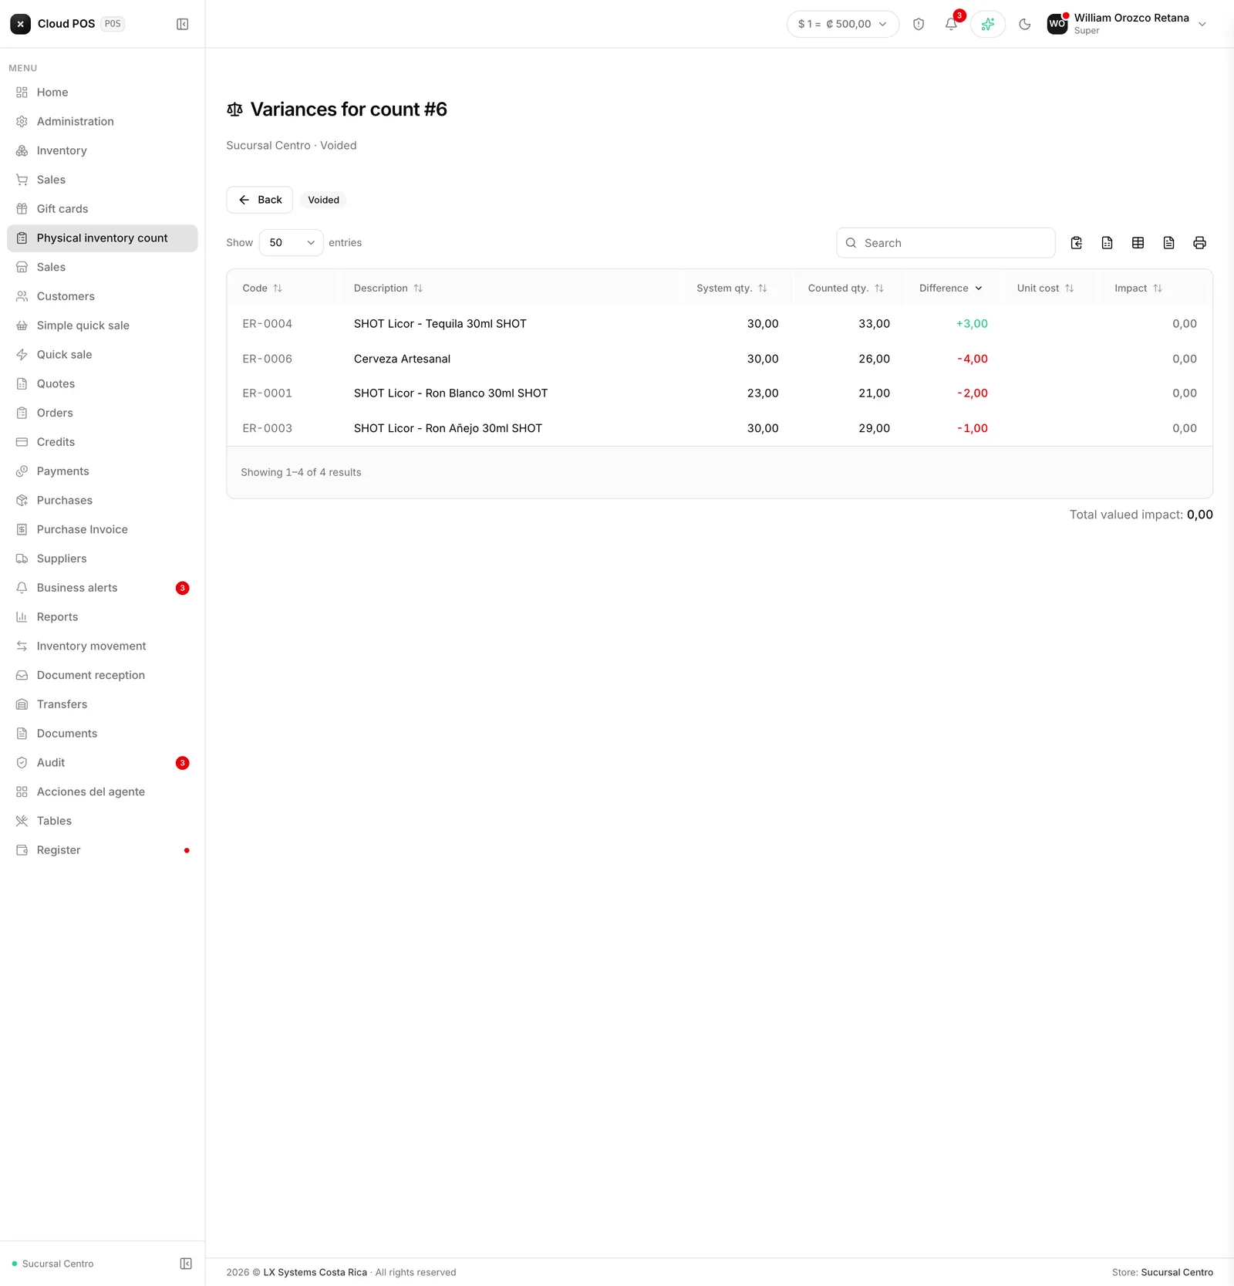Click the LX Systems Costa Rica footer link
The height and width of the screenshot is (1286, 1234).
[315, 1272]
